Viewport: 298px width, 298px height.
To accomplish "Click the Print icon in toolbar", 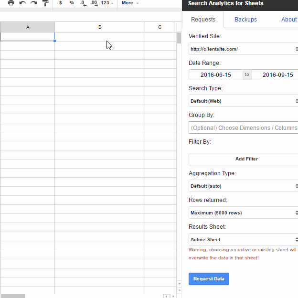I will [11, 3].
